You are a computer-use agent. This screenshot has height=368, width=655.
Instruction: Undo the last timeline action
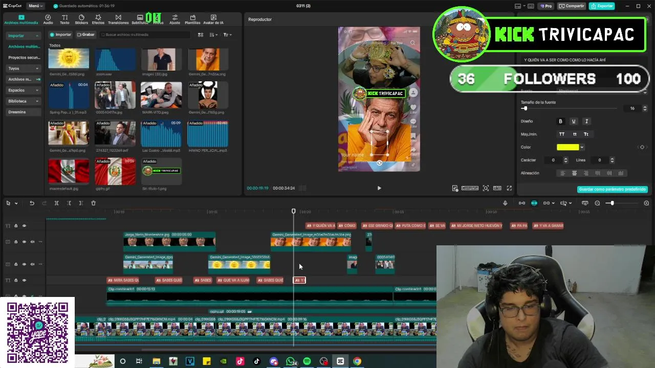[32, 203]
